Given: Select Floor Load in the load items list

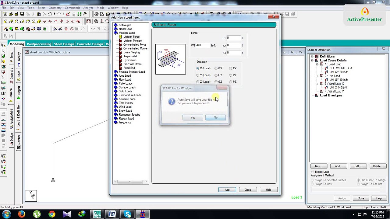Looking at the screenshot, I should 125,80.
